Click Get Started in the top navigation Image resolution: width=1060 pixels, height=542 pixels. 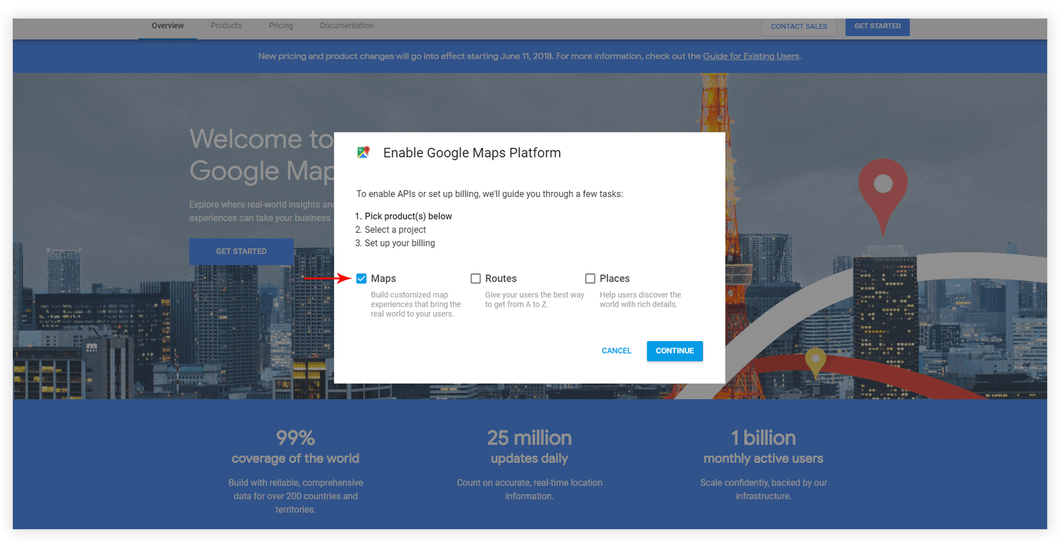point(877,26)
